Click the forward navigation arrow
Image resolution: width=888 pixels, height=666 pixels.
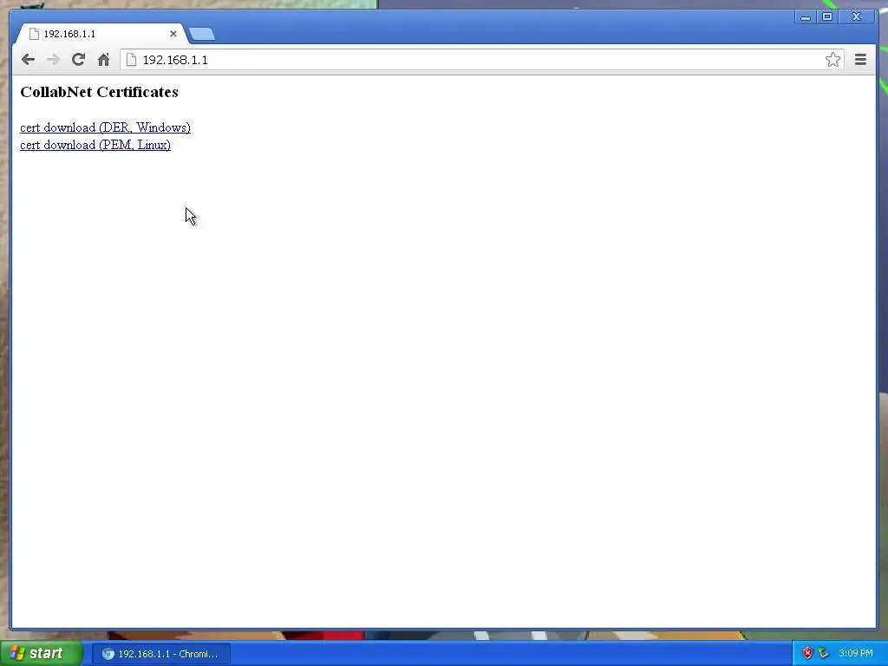pos(53,60)
